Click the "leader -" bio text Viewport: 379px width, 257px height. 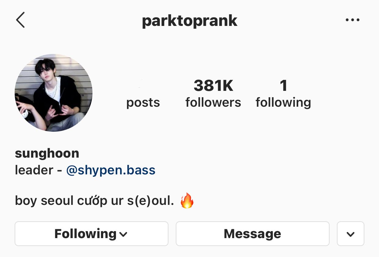[39, 170]
